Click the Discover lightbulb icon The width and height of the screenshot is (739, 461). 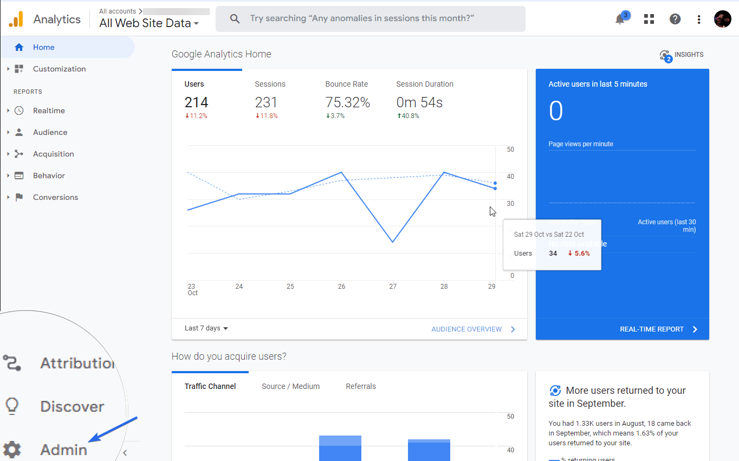[x=12, y=406]
